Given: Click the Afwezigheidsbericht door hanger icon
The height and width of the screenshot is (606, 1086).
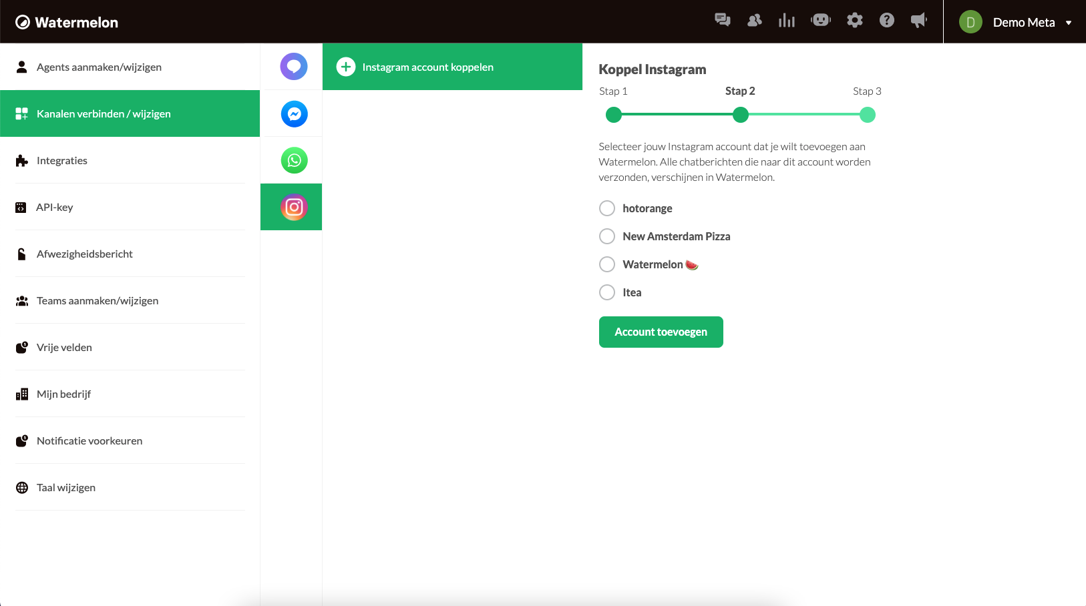Looking at the screenshot, I should pyautogui.click(x=21, y=254).
